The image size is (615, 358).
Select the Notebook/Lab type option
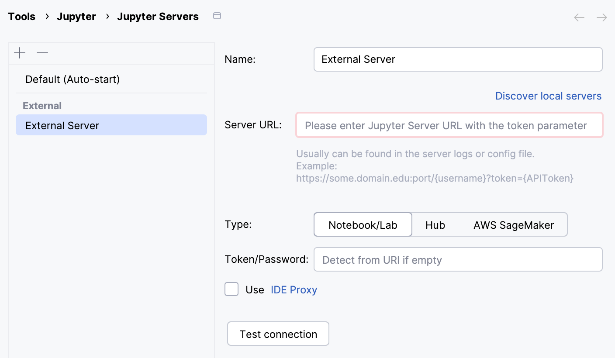point(363,224)
